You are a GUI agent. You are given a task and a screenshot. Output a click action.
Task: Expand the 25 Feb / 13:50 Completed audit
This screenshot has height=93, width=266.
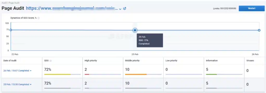(x=17, y=84)
